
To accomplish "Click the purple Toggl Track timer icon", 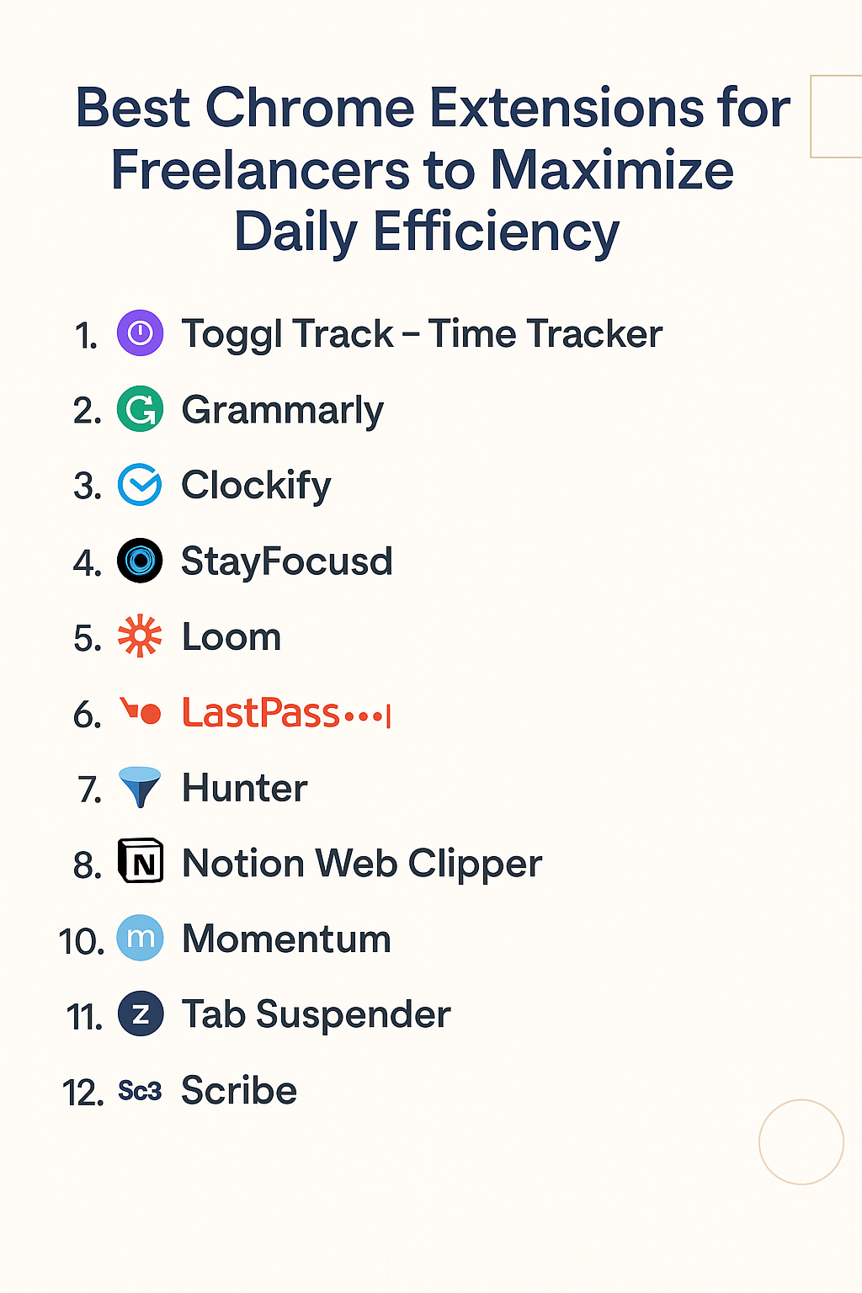I will click(x=140, y=333).
